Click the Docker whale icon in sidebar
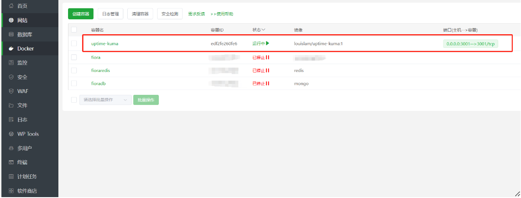 click(11, 49)
